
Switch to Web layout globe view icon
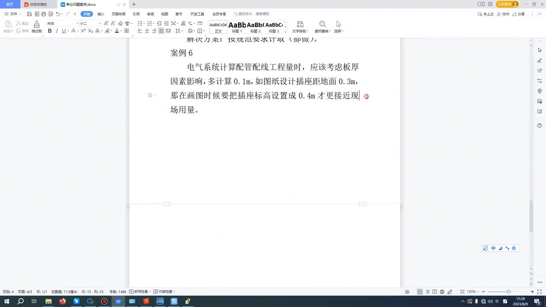(x=442, y=292)
